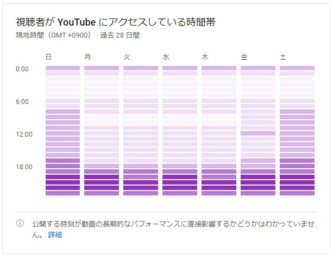Select Sunday's 0:00 heatmap cell
Screen dimensions: 333x258
(x=62, y=68)
